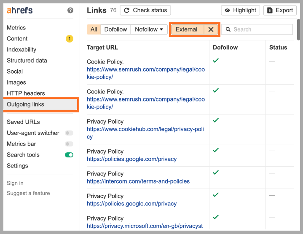Toggle the User-agent switcher switch
The height and width of the screenshot is (234, 303).
pyautogui.click(x=69, y=133)
